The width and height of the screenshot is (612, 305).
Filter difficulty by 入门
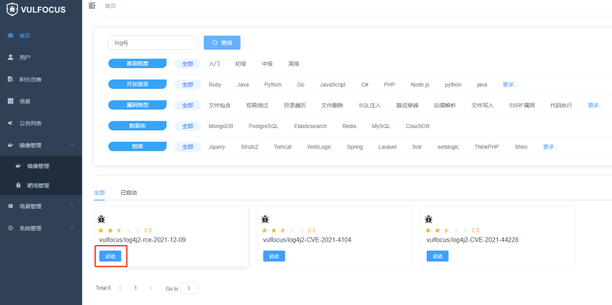pyautogui.click(x=215, y=63)
